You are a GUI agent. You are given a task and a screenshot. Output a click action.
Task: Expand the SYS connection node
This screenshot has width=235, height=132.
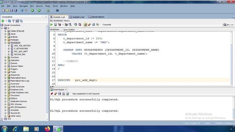click(x=2, y=119)
